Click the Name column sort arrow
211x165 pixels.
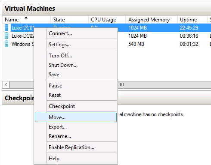coord(26,18)
